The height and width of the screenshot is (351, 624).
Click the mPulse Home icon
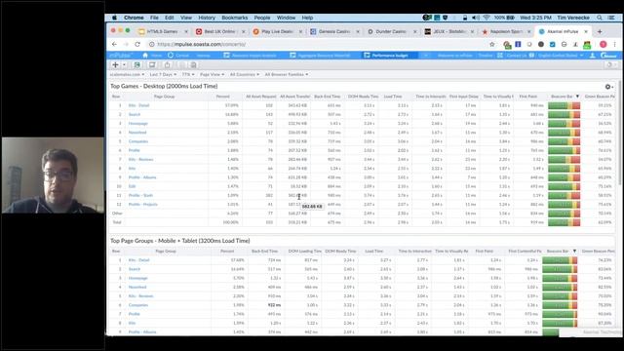[x=145, y=56]
